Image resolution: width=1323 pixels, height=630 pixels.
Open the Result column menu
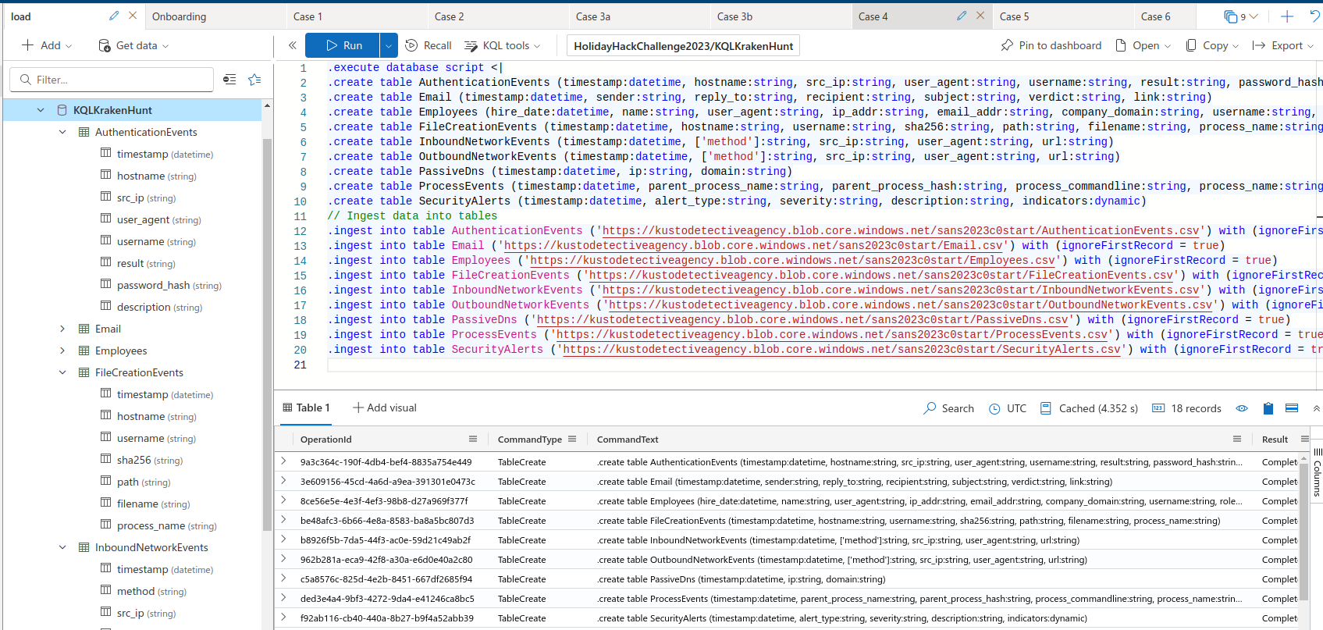(x=1304, y=439)
